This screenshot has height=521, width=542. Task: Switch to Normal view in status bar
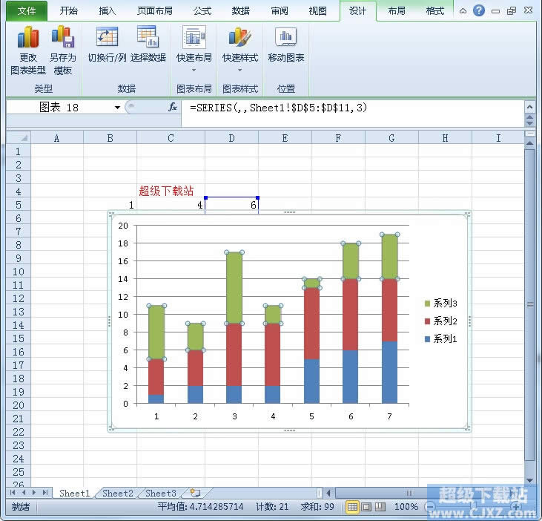point(352,507)
